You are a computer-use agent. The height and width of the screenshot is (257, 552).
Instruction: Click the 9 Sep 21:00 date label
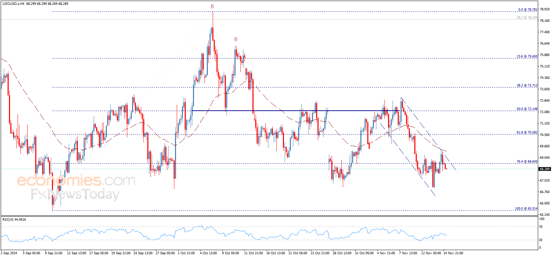(x=54, y=253)
